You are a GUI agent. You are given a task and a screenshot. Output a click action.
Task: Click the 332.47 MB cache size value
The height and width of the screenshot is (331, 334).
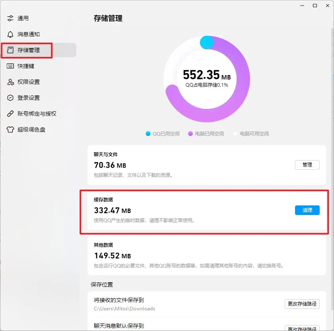(113, 211)
